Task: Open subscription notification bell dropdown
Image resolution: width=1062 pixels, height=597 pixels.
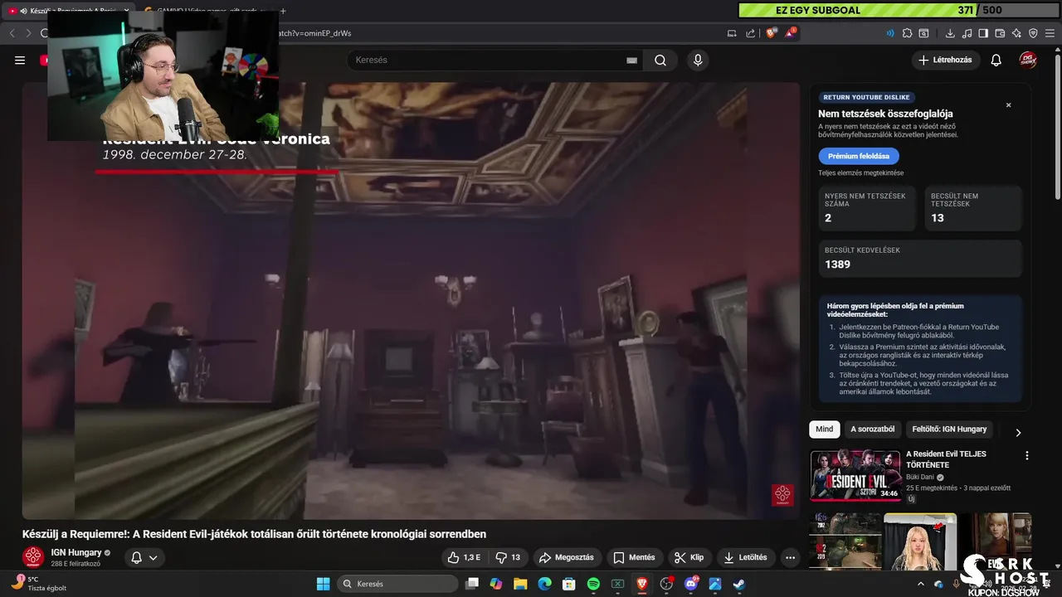Action: click(144, 557)
